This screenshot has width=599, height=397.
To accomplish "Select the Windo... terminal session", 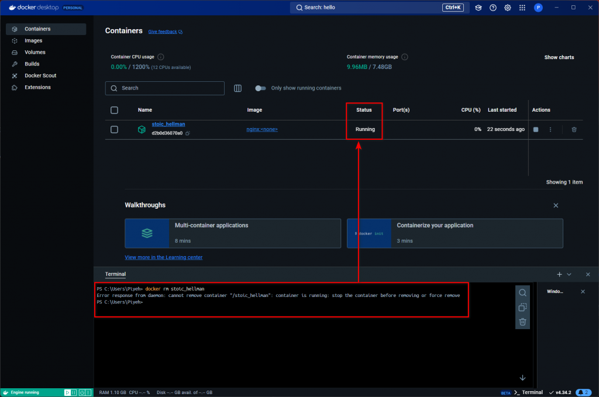I will point(555,292).
